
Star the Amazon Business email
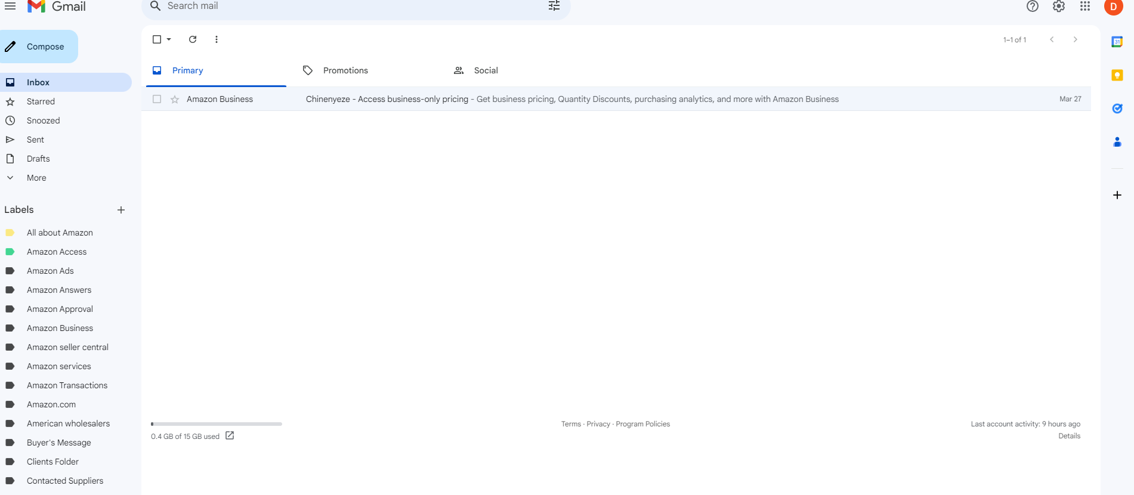pos(175,100)
